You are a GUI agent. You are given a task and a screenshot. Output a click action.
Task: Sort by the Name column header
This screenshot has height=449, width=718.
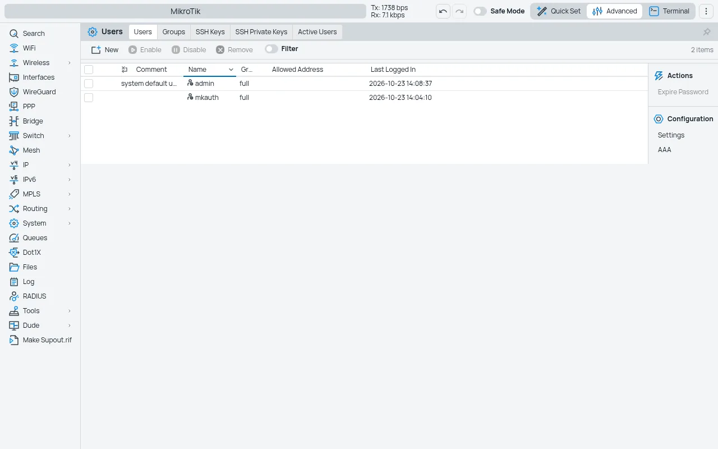tap(210, 70)
